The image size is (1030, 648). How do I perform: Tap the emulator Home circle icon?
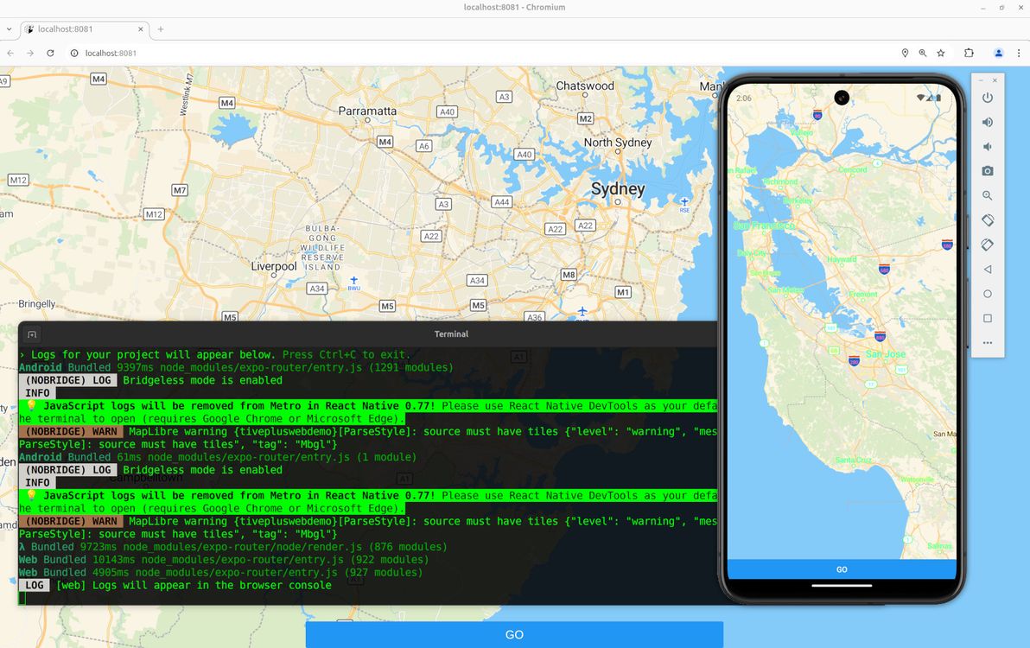pos(988,294)
